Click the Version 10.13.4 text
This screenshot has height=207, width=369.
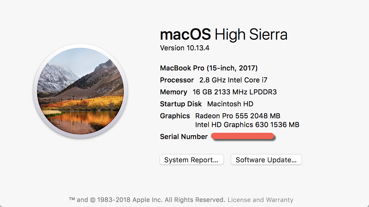pyautogui.click(x=184, y=48)
